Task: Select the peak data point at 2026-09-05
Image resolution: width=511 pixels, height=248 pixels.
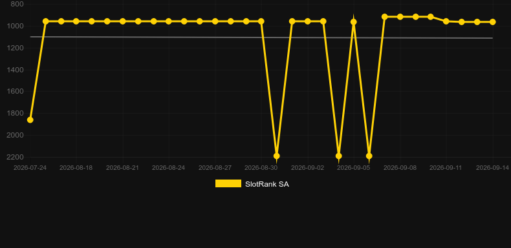Action: 354,22
